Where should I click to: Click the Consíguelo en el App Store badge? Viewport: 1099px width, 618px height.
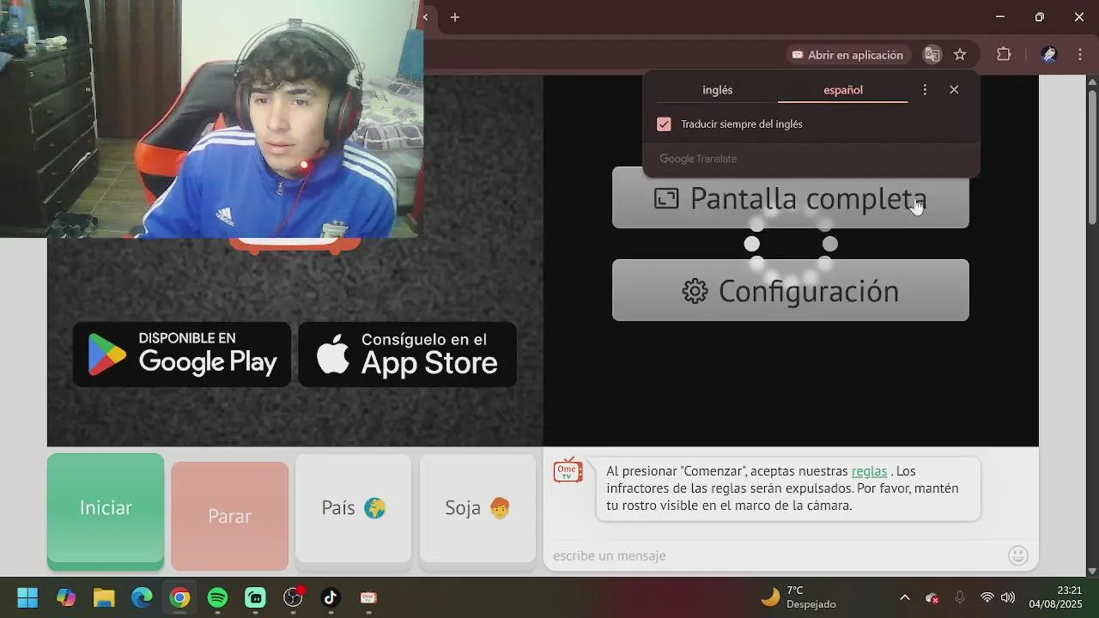click(408, 354)
